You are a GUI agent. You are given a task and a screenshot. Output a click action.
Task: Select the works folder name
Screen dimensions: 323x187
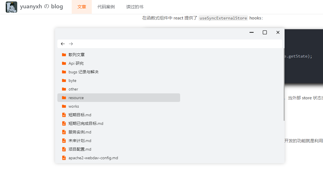(x=74, y=106)
